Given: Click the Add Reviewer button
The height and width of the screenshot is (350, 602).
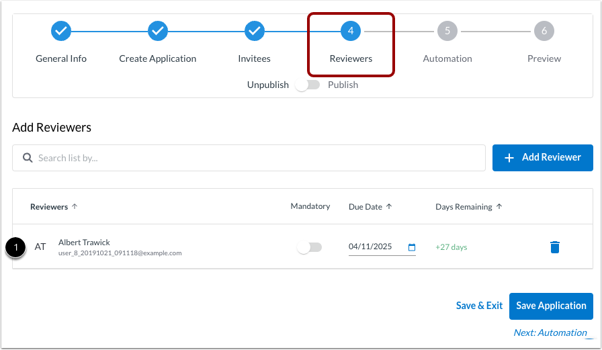Looking at the screenshot, I should 542,158.
